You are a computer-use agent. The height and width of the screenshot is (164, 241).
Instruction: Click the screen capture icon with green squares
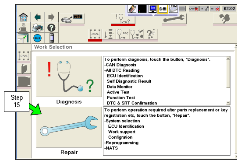point(23,38)
